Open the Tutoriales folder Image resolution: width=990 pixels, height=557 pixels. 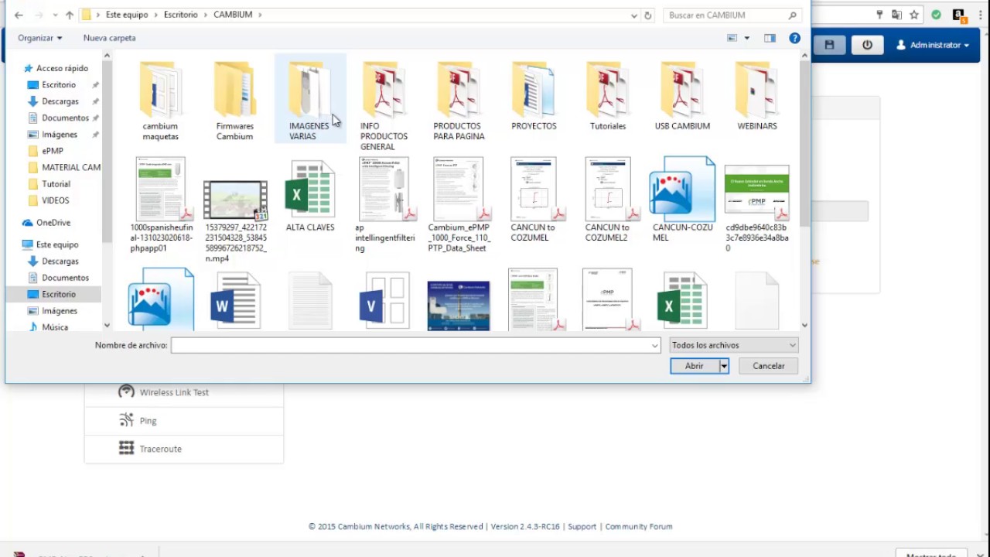(608, 95)
